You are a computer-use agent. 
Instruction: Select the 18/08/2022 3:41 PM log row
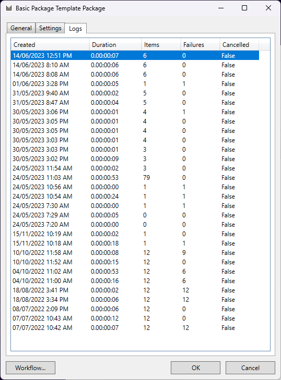coord(135,290)
